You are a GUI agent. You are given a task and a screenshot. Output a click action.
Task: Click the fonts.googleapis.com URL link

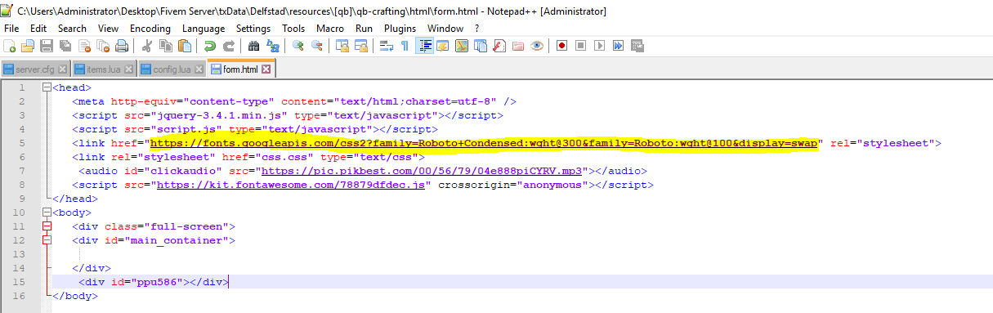click(x=484, y=143)
